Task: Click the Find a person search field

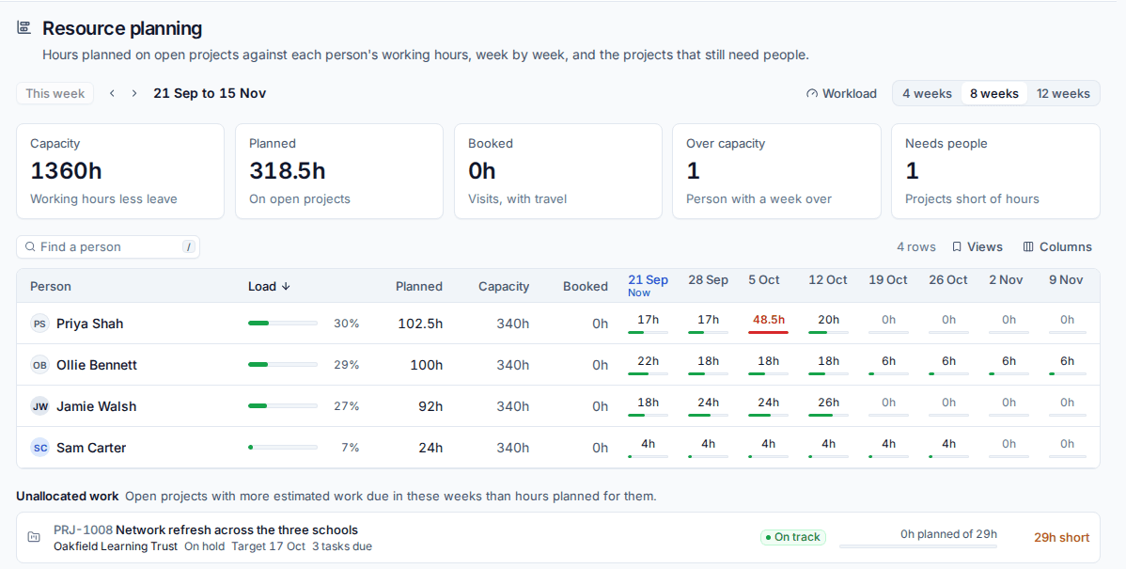Action: [108, 246]
